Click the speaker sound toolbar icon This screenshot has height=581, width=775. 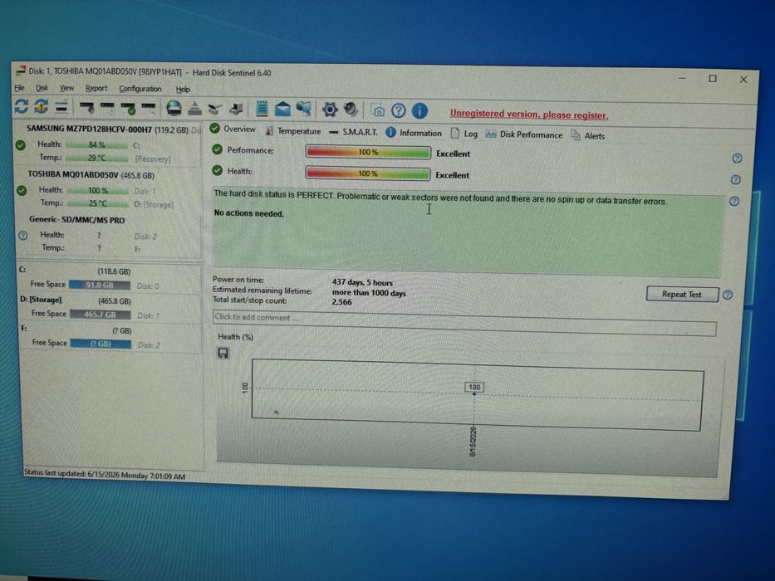click(x=351, y=110)
